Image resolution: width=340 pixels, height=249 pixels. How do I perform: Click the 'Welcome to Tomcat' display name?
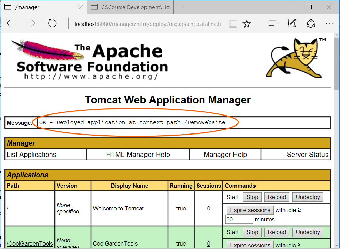pos(118,208)
